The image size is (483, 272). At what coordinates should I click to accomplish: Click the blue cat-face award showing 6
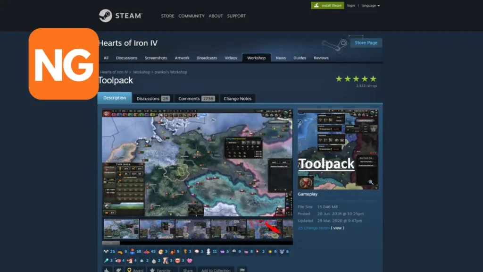coord(282,252)
